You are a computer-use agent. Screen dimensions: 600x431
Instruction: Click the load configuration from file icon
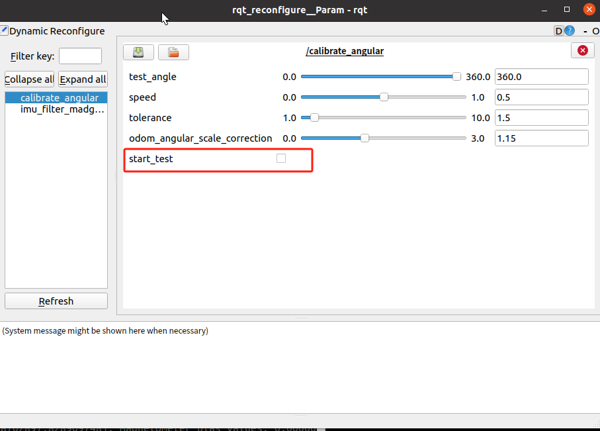pyautogui.click(x=173, y=52)
